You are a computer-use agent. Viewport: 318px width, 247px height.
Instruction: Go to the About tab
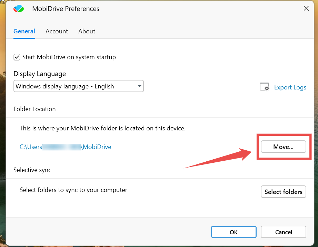pyautogui.click(x=87, y=31)
